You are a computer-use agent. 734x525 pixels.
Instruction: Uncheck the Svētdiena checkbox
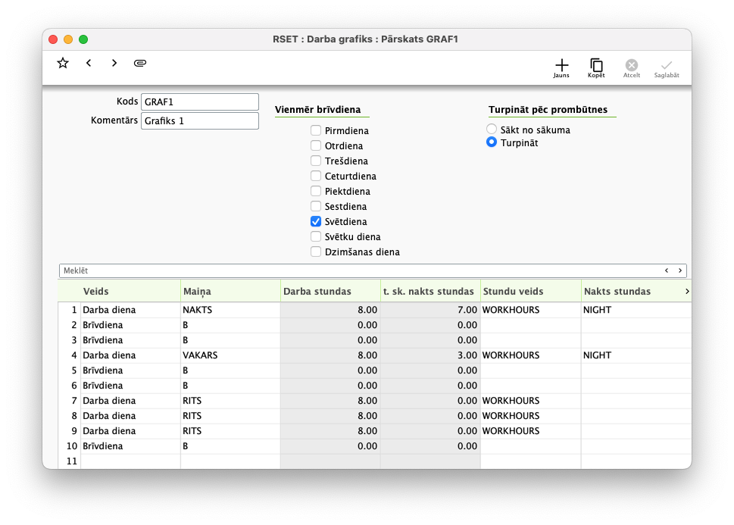(316, 221)
